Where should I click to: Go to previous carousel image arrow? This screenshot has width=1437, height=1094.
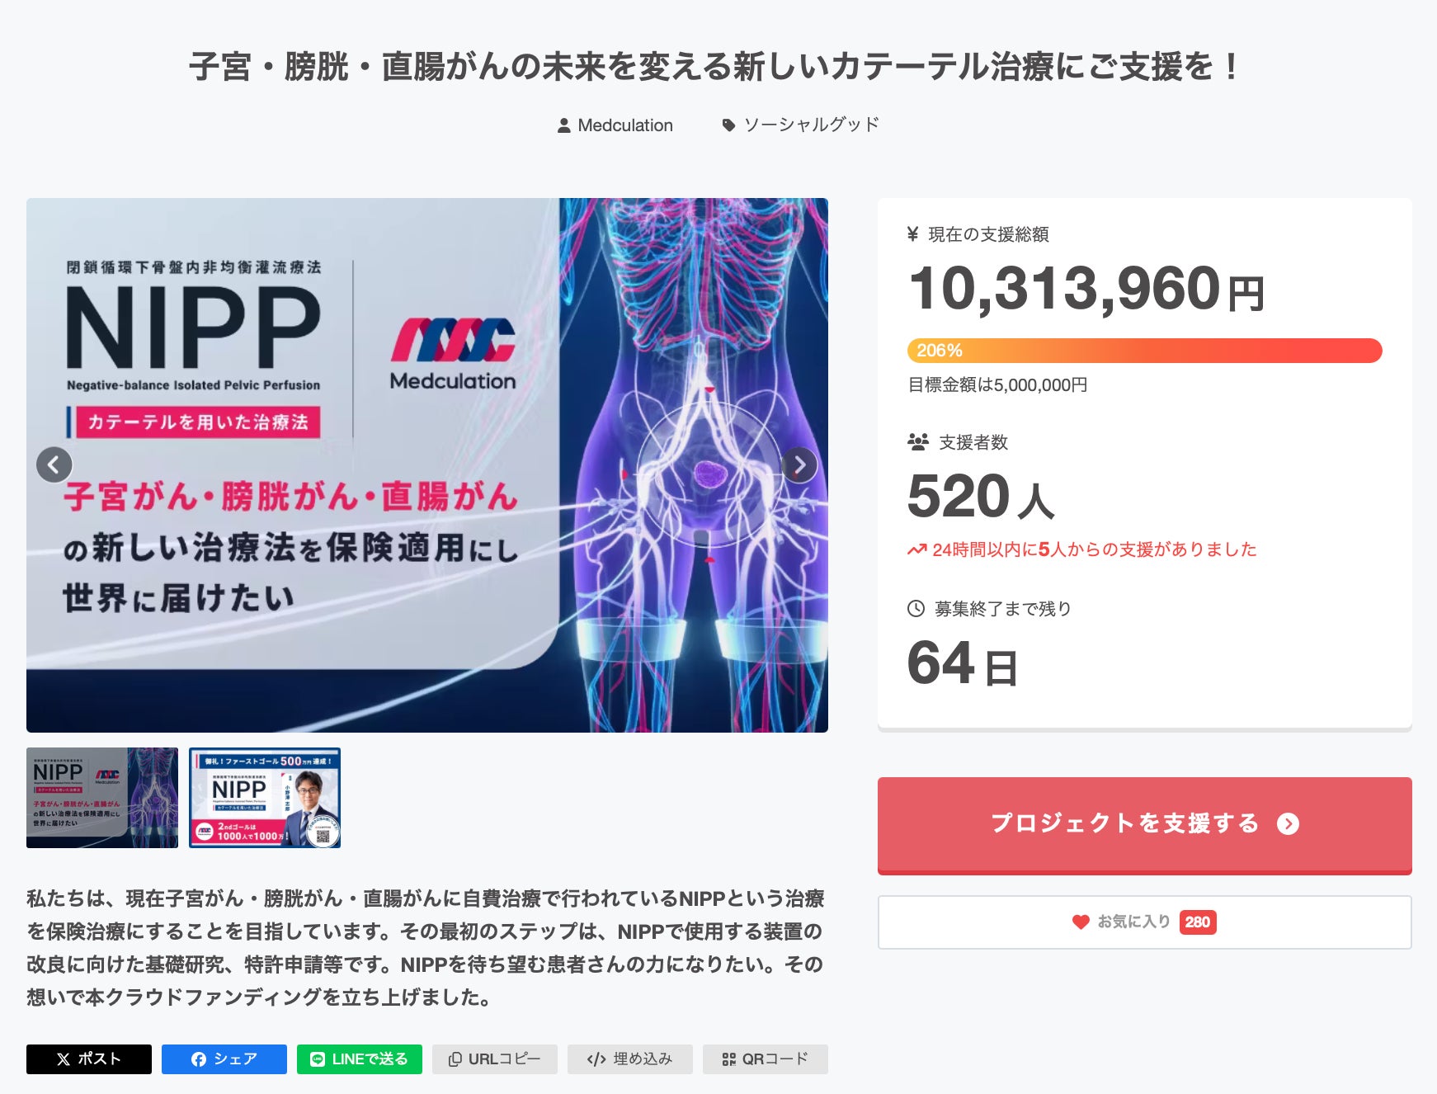(x=54, y=465)
